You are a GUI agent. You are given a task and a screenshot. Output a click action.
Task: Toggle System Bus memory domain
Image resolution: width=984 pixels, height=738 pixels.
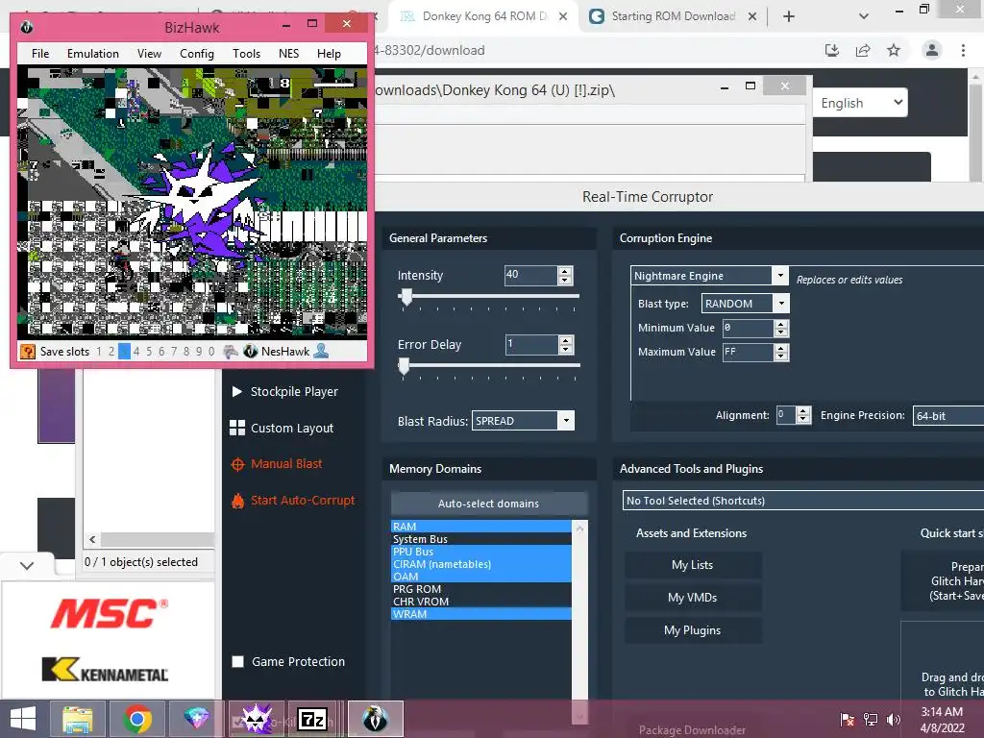point(480,539)
